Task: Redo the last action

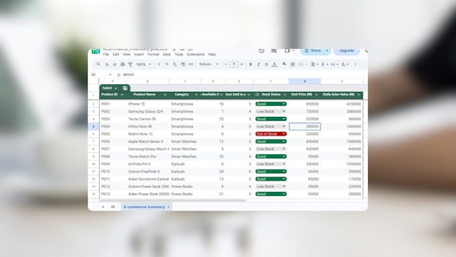Action: tap(115, 64)
